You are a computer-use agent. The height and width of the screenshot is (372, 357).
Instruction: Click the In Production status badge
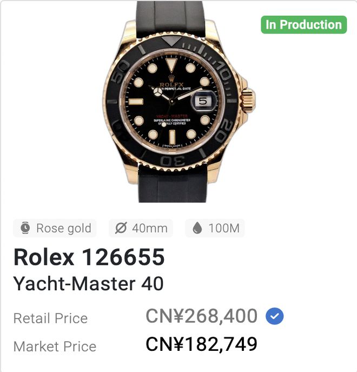(x=303, y=25)
